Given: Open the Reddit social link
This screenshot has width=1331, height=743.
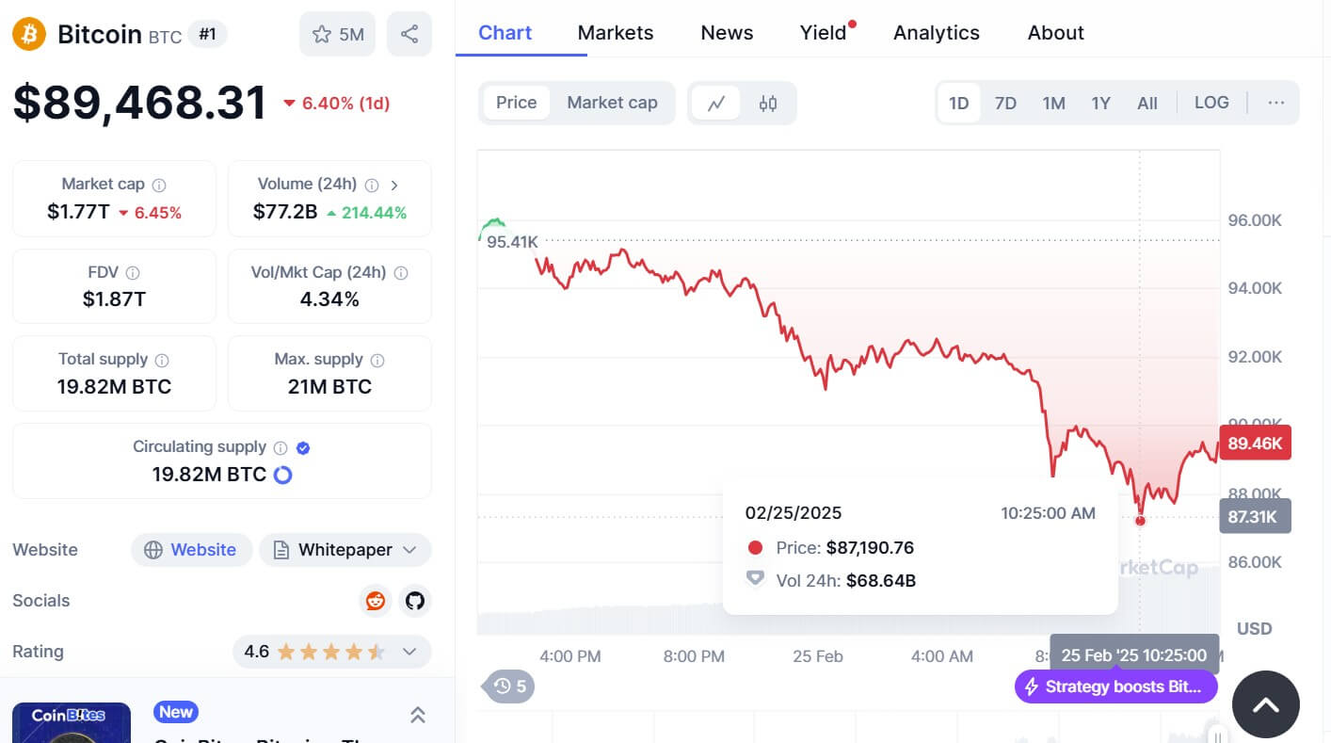Looking at the screenshot, I should [376, 601].
